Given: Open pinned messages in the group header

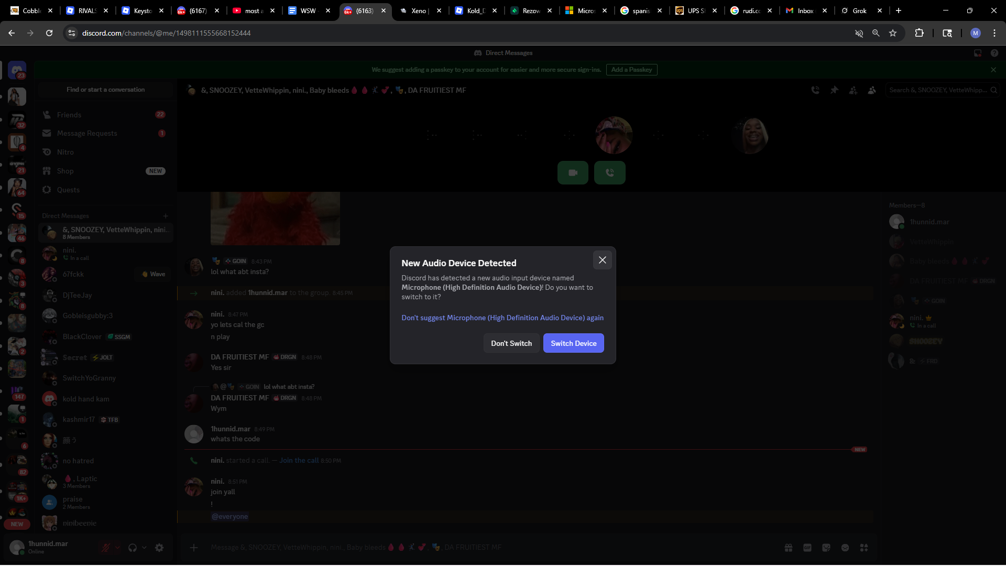Looking at the screenshot, I should click(x=834, y=90).
